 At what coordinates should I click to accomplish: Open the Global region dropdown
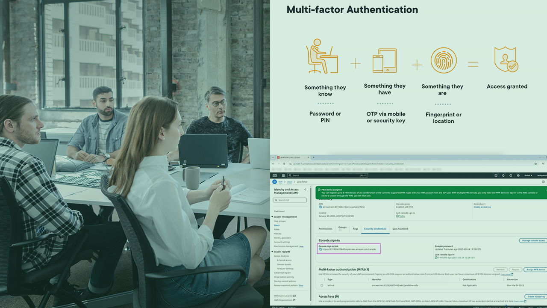coord(529,175)
